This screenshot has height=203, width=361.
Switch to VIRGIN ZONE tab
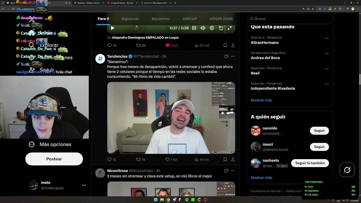[221, 19]
